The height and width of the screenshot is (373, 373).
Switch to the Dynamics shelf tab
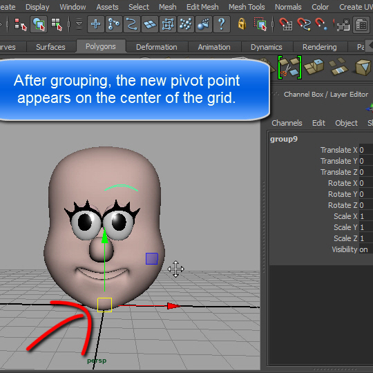[x=267, y=47]
